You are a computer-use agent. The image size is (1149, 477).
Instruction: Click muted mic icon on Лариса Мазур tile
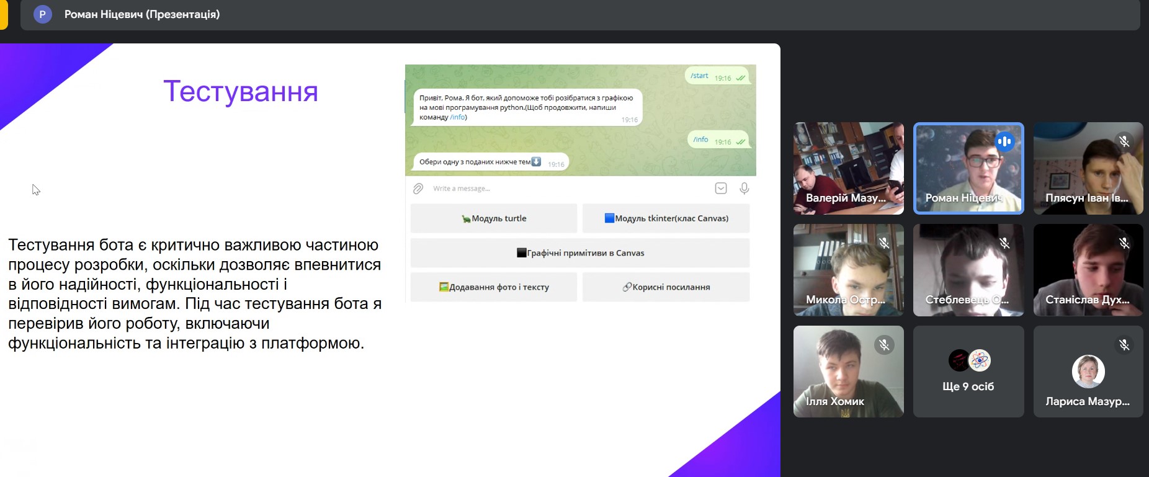pyautogui.click(x=1124, y=345)
